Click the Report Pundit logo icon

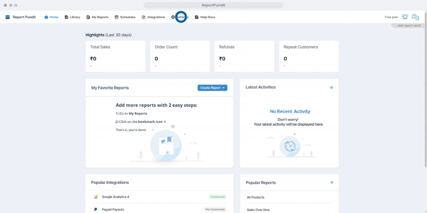click(7, 17)
